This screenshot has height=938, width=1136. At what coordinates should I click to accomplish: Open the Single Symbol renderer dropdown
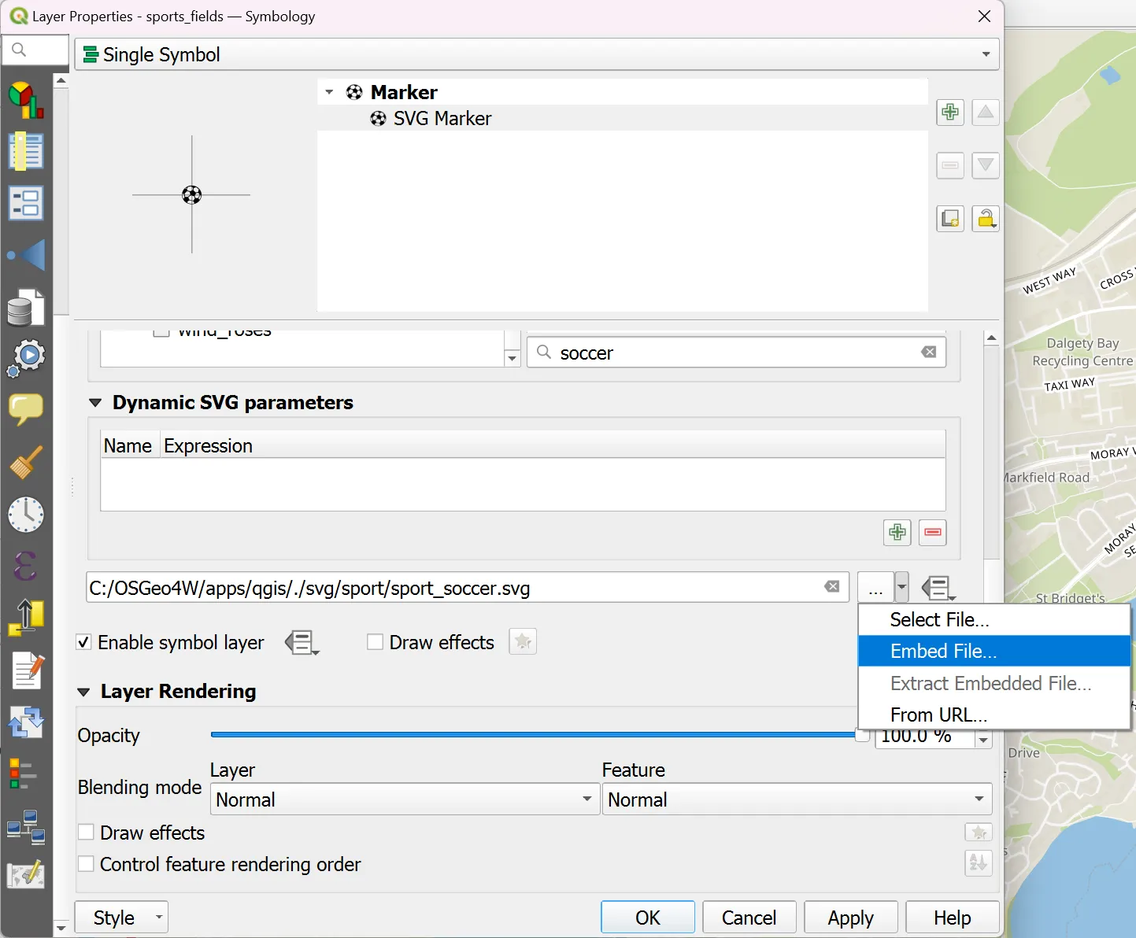[537, 54]
